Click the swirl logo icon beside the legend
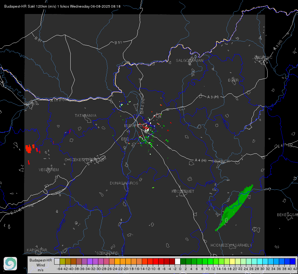The height and width of the screenshot is (274, 298). coord(10,264)
